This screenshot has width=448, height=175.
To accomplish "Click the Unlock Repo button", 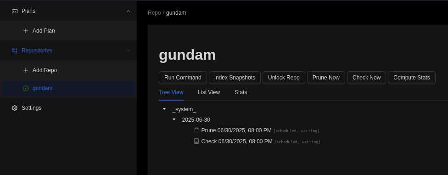I will (284, 78).
